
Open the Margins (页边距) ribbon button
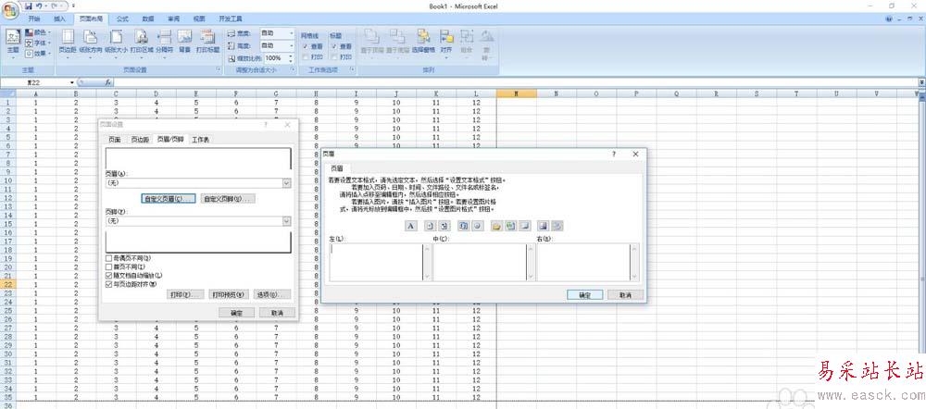click(x=68, y=43)
